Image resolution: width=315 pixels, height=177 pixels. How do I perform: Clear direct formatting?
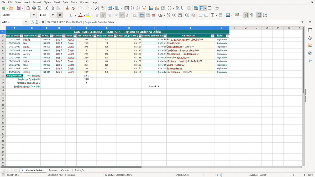73,8
